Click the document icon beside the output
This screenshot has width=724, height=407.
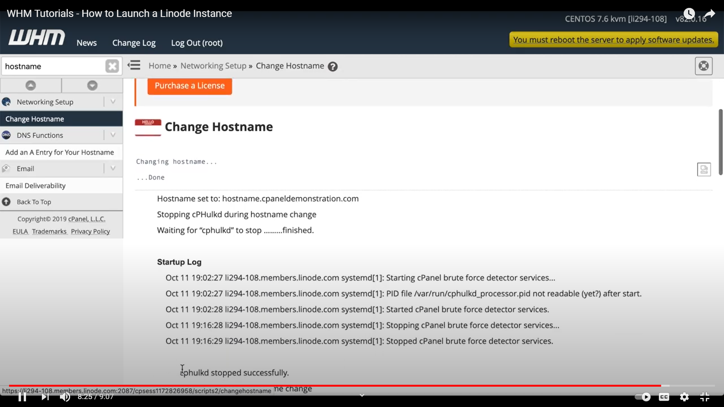coord(704,170)
